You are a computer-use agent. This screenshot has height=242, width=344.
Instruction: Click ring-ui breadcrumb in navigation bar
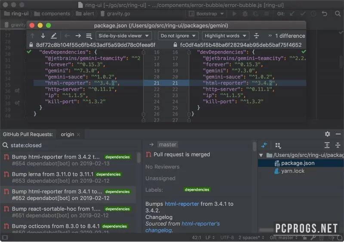[16, 14]
